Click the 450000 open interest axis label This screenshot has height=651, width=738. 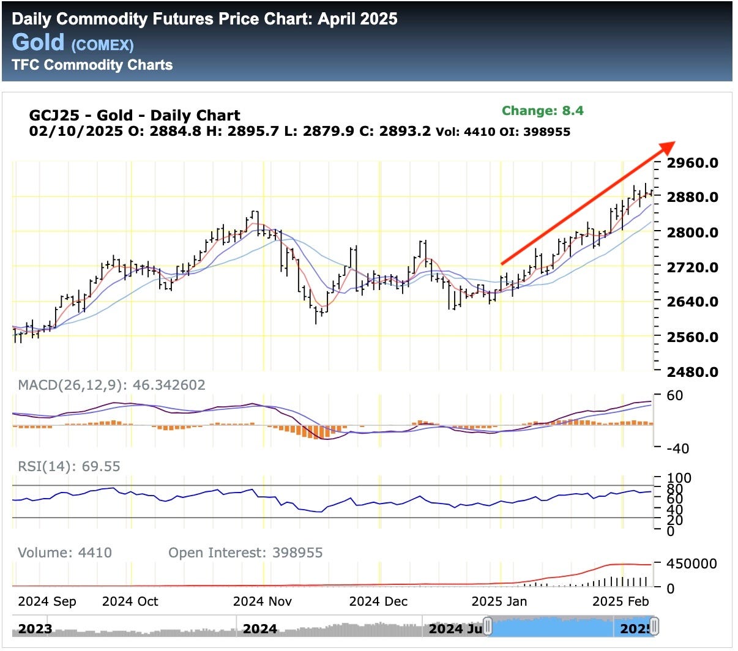tap(692, 564)
